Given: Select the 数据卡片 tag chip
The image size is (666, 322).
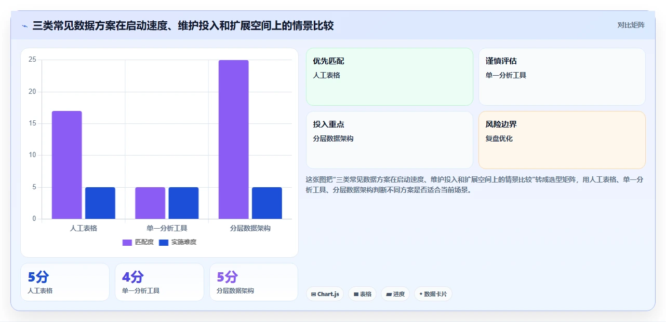Looking at the screenshot, I should [x=433, y=294].
